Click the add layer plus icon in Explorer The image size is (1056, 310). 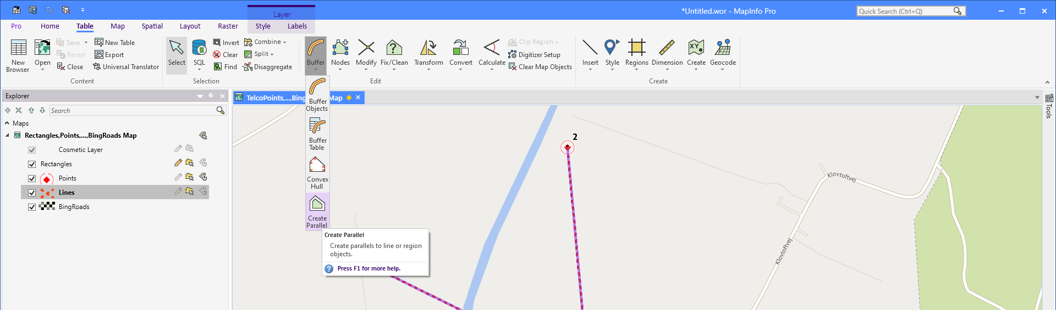coord(8,110)
